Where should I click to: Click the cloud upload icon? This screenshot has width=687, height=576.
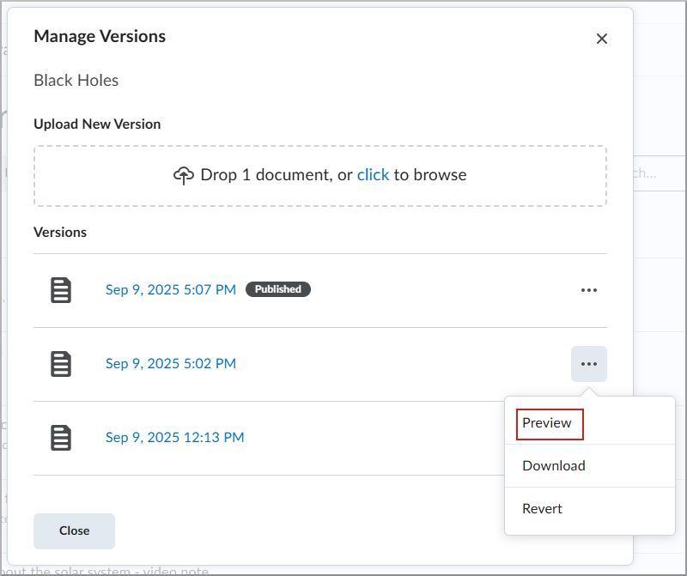pyautogui.click(x=183, y=175)
